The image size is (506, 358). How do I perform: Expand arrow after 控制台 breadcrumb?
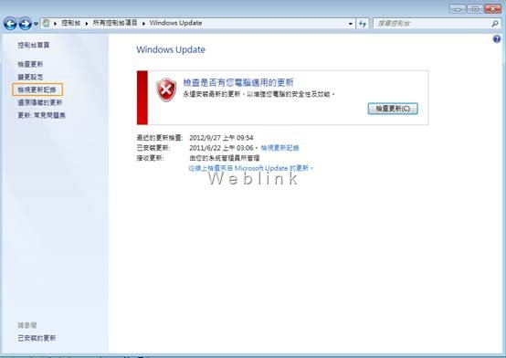(x=87, y=23)
